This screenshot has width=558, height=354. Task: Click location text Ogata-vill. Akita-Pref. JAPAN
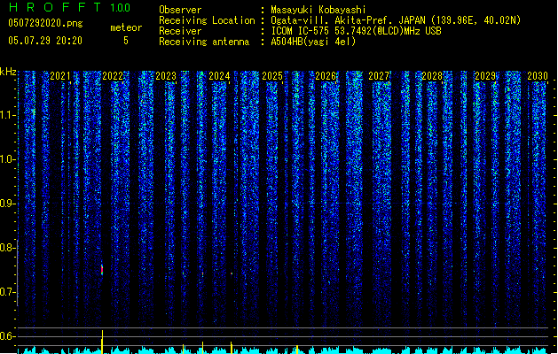click(348, 20)
